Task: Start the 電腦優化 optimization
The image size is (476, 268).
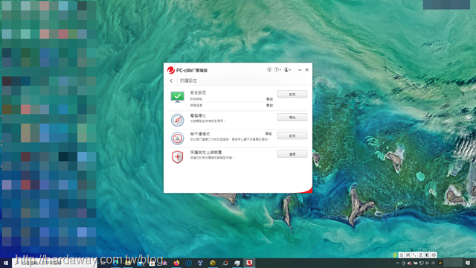Action: tap(292, 118)
